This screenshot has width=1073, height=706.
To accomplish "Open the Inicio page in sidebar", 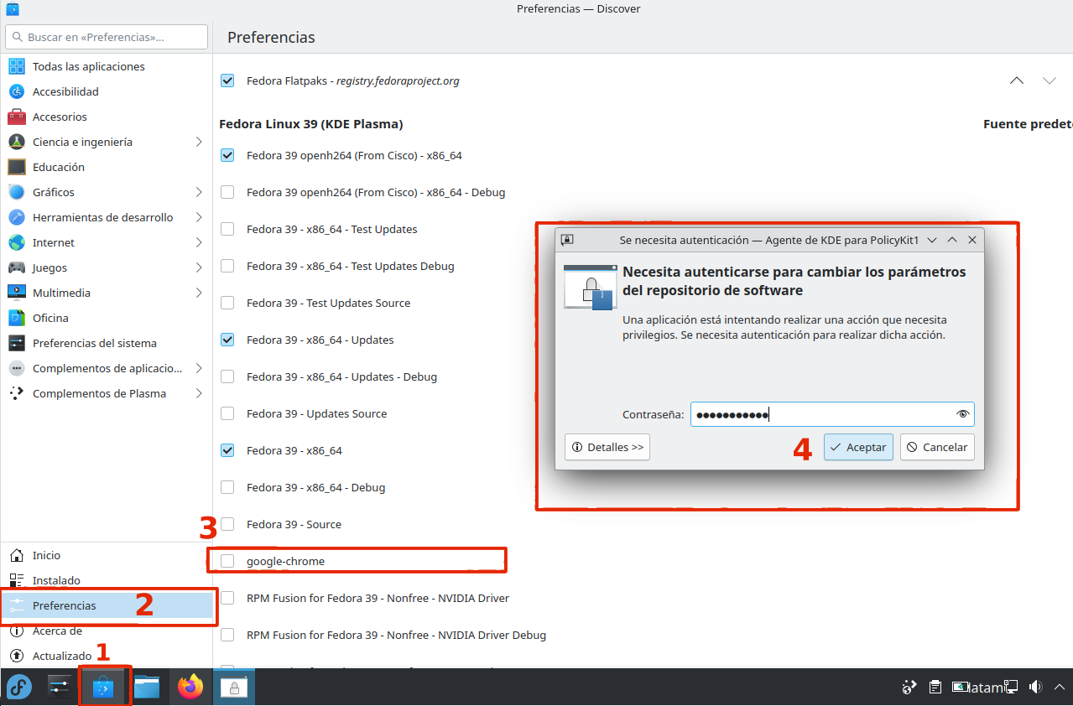I will tap(46, 555).
